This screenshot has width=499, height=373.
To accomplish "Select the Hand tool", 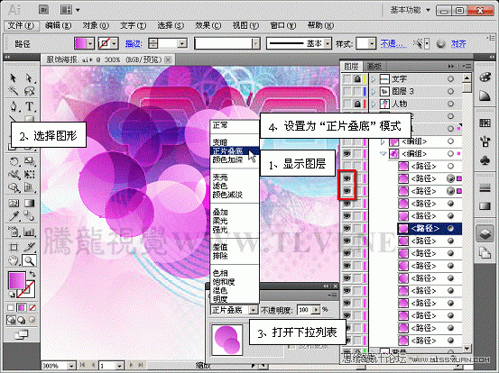I will pos(14,261).
